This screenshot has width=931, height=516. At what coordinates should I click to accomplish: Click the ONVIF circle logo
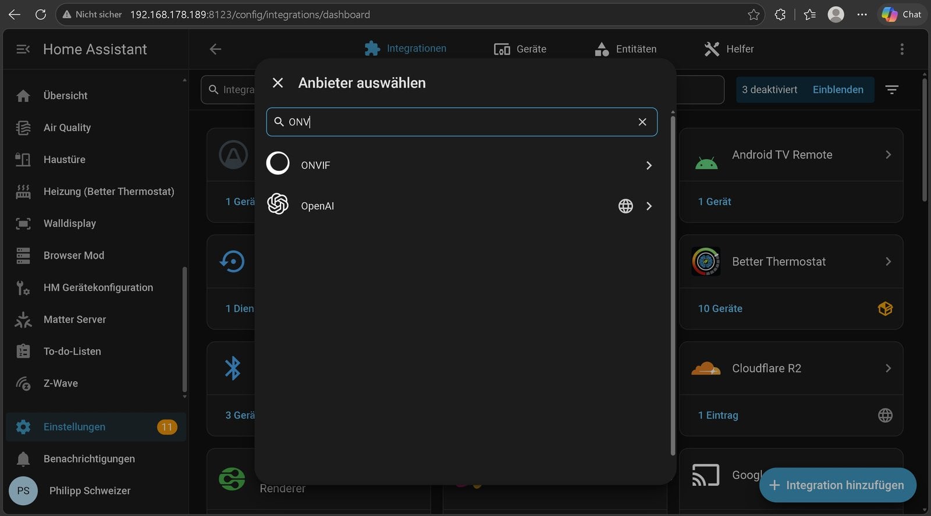tap(278, 163)
